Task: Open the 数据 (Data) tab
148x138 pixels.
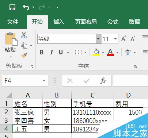Action: click(x=134, y=22)
